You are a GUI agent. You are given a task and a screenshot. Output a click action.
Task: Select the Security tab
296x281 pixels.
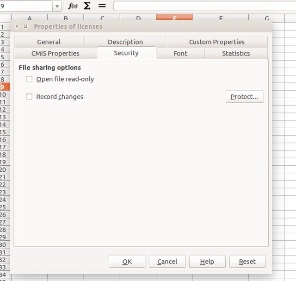126,53
